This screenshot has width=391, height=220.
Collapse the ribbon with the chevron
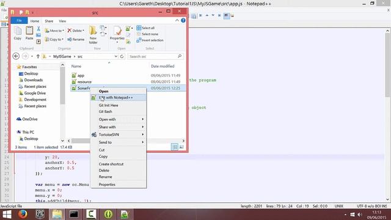tap(177, 20)
